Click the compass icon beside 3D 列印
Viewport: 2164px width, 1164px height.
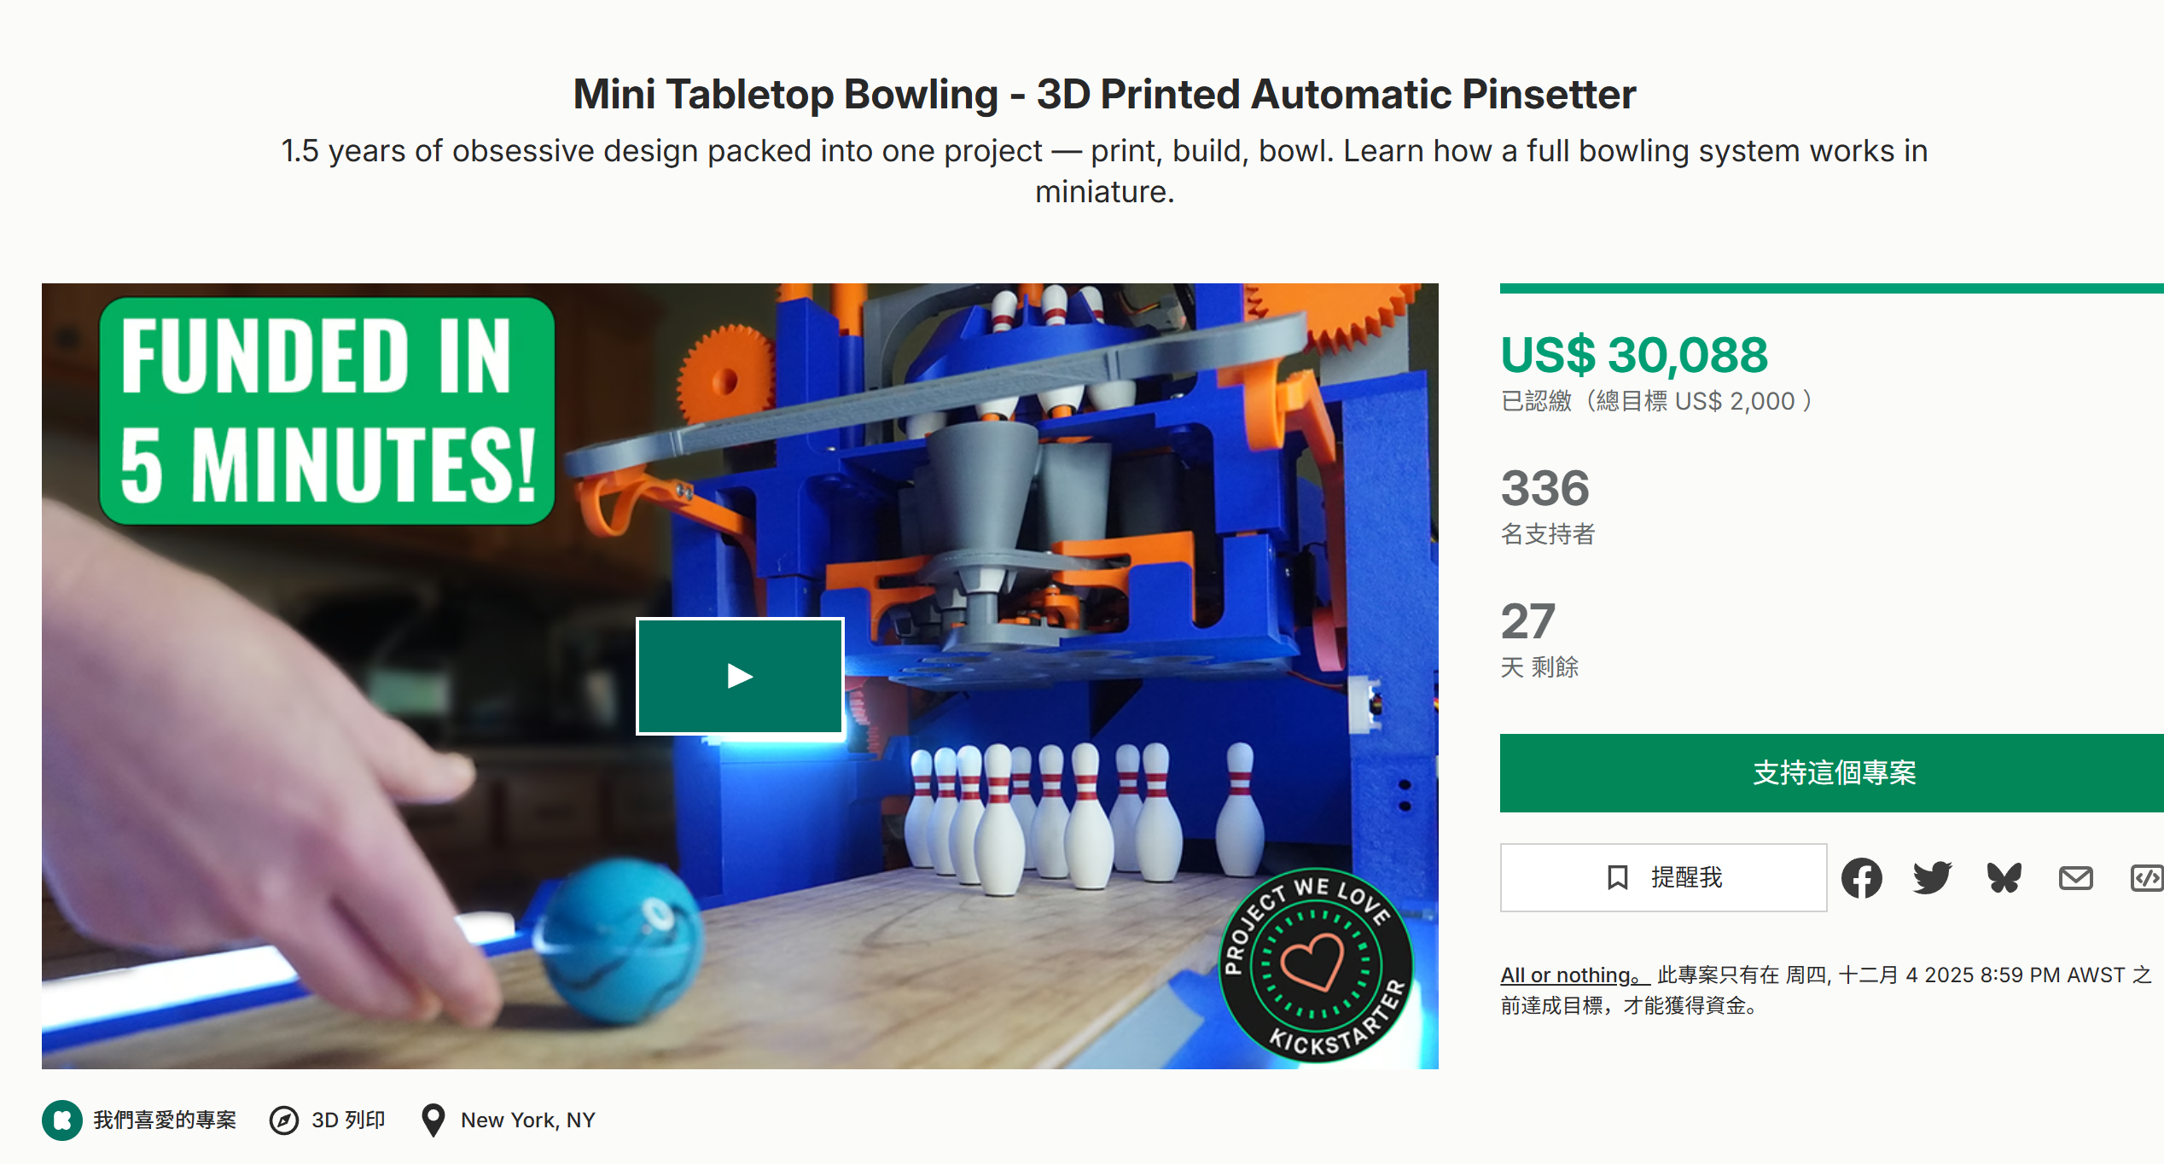tap(284, 1120)
